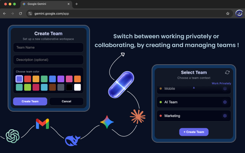Choose the crimson team color swatch
This screenshot has width=245, height=153.
[x=36, y=87]
